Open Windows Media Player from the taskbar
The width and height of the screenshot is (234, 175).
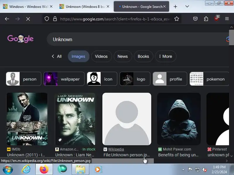pos(98,169)
